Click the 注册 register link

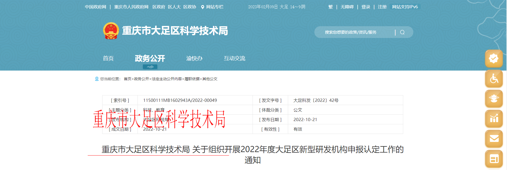coord(382,7)
